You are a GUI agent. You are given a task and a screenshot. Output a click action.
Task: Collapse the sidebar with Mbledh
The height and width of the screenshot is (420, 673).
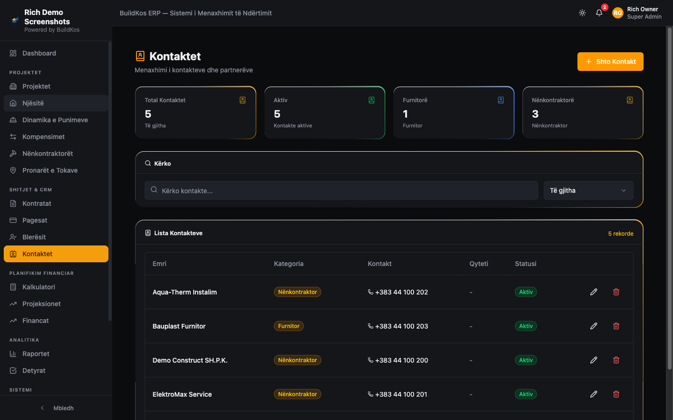click(56, 408)
